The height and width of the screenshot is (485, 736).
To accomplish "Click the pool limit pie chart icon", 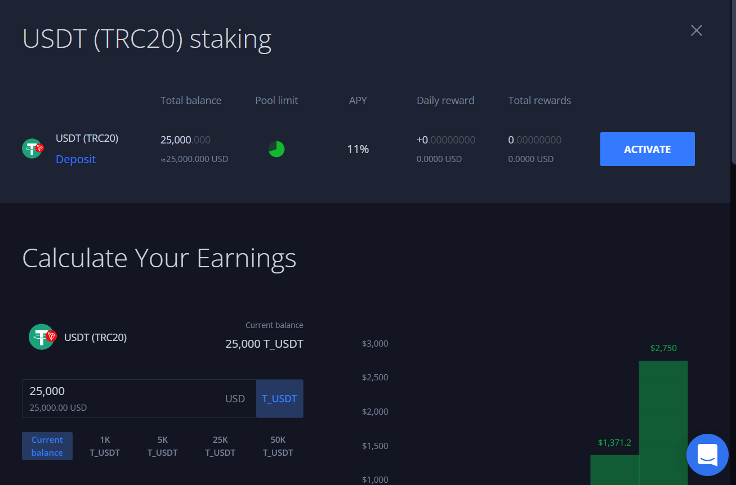I will pos(276,149).
